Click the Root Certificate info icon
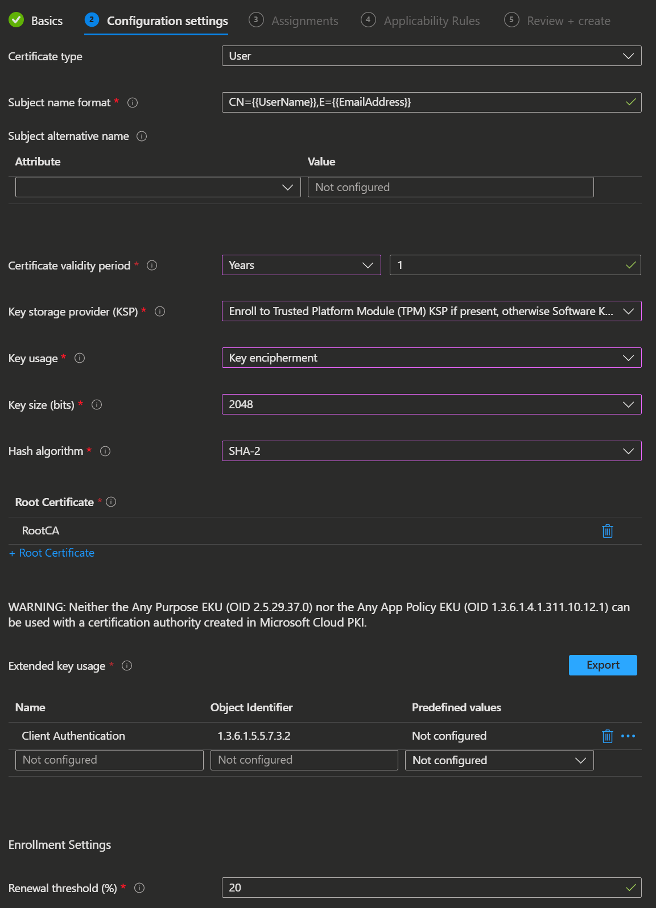The width and height of the screenshot is (656, 908). point(111,502)
